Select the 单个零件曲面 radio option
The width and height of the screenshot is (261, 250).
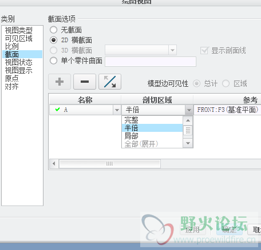point(53,61)
